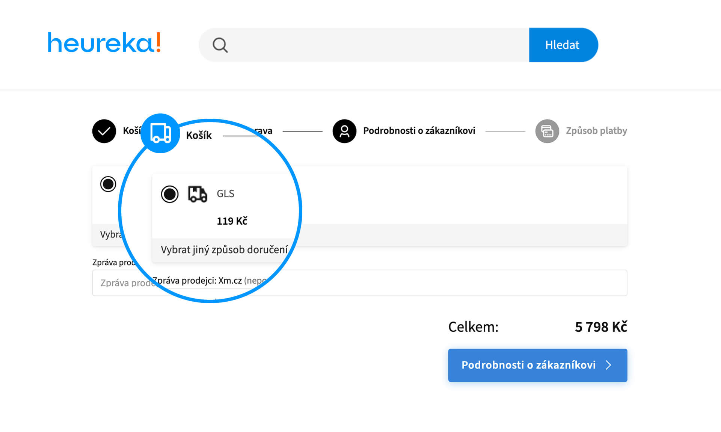721x432 pixels.
Task: Expand Vybrat jiný způsob doručení
Action: coord(224,250)
